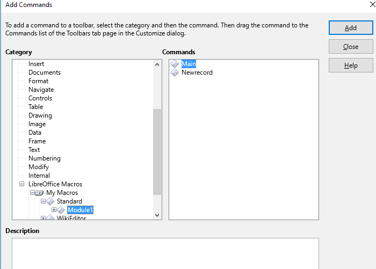This screenshot has height=269, width=376.
Task: Collapse the LibreOffice Macros tree node
Action: pos(21,184)
